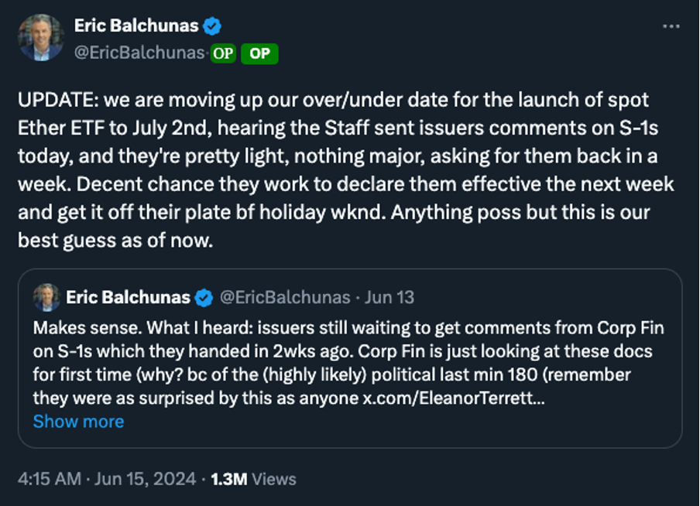Open Eric Balchunas's profile from the top name

[136, 26]
